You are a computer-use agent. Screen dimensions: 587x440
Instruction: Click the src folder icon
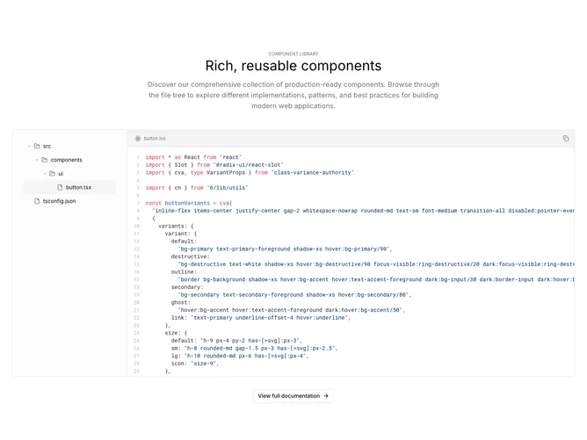(x=37, y=146)
